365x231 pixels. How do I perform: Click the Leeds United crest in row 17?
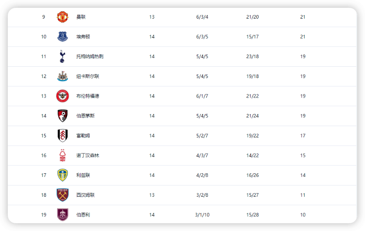62,175
